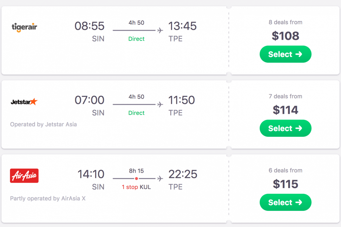The image size is (341, 227).
Task: Click the '6 deals from' text
Action: pos(285,170)
